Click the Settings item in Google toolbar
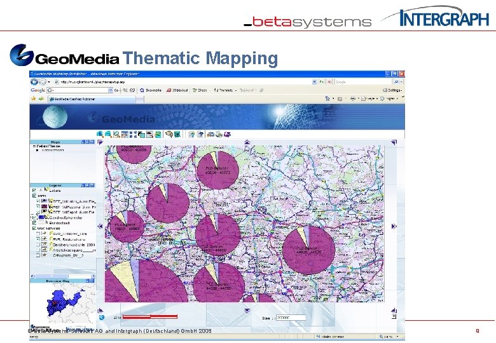This screenshot has width=496, height=343. point(392,90)
